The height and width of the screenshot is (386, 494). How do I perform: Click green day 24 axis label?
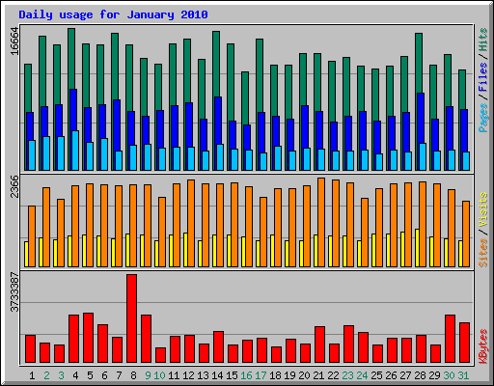[362, 375]
